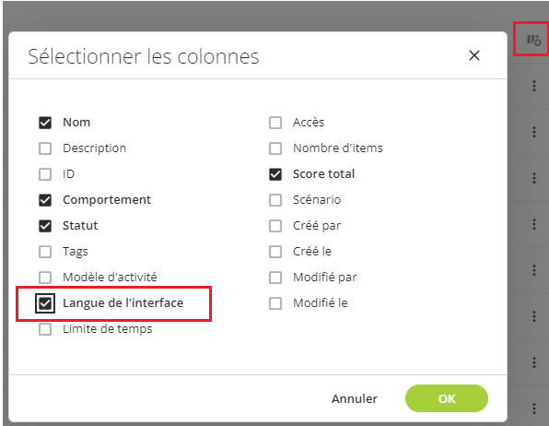
Task: Check the Nombre d'items checkbox
Action: (x=275, y=148)
